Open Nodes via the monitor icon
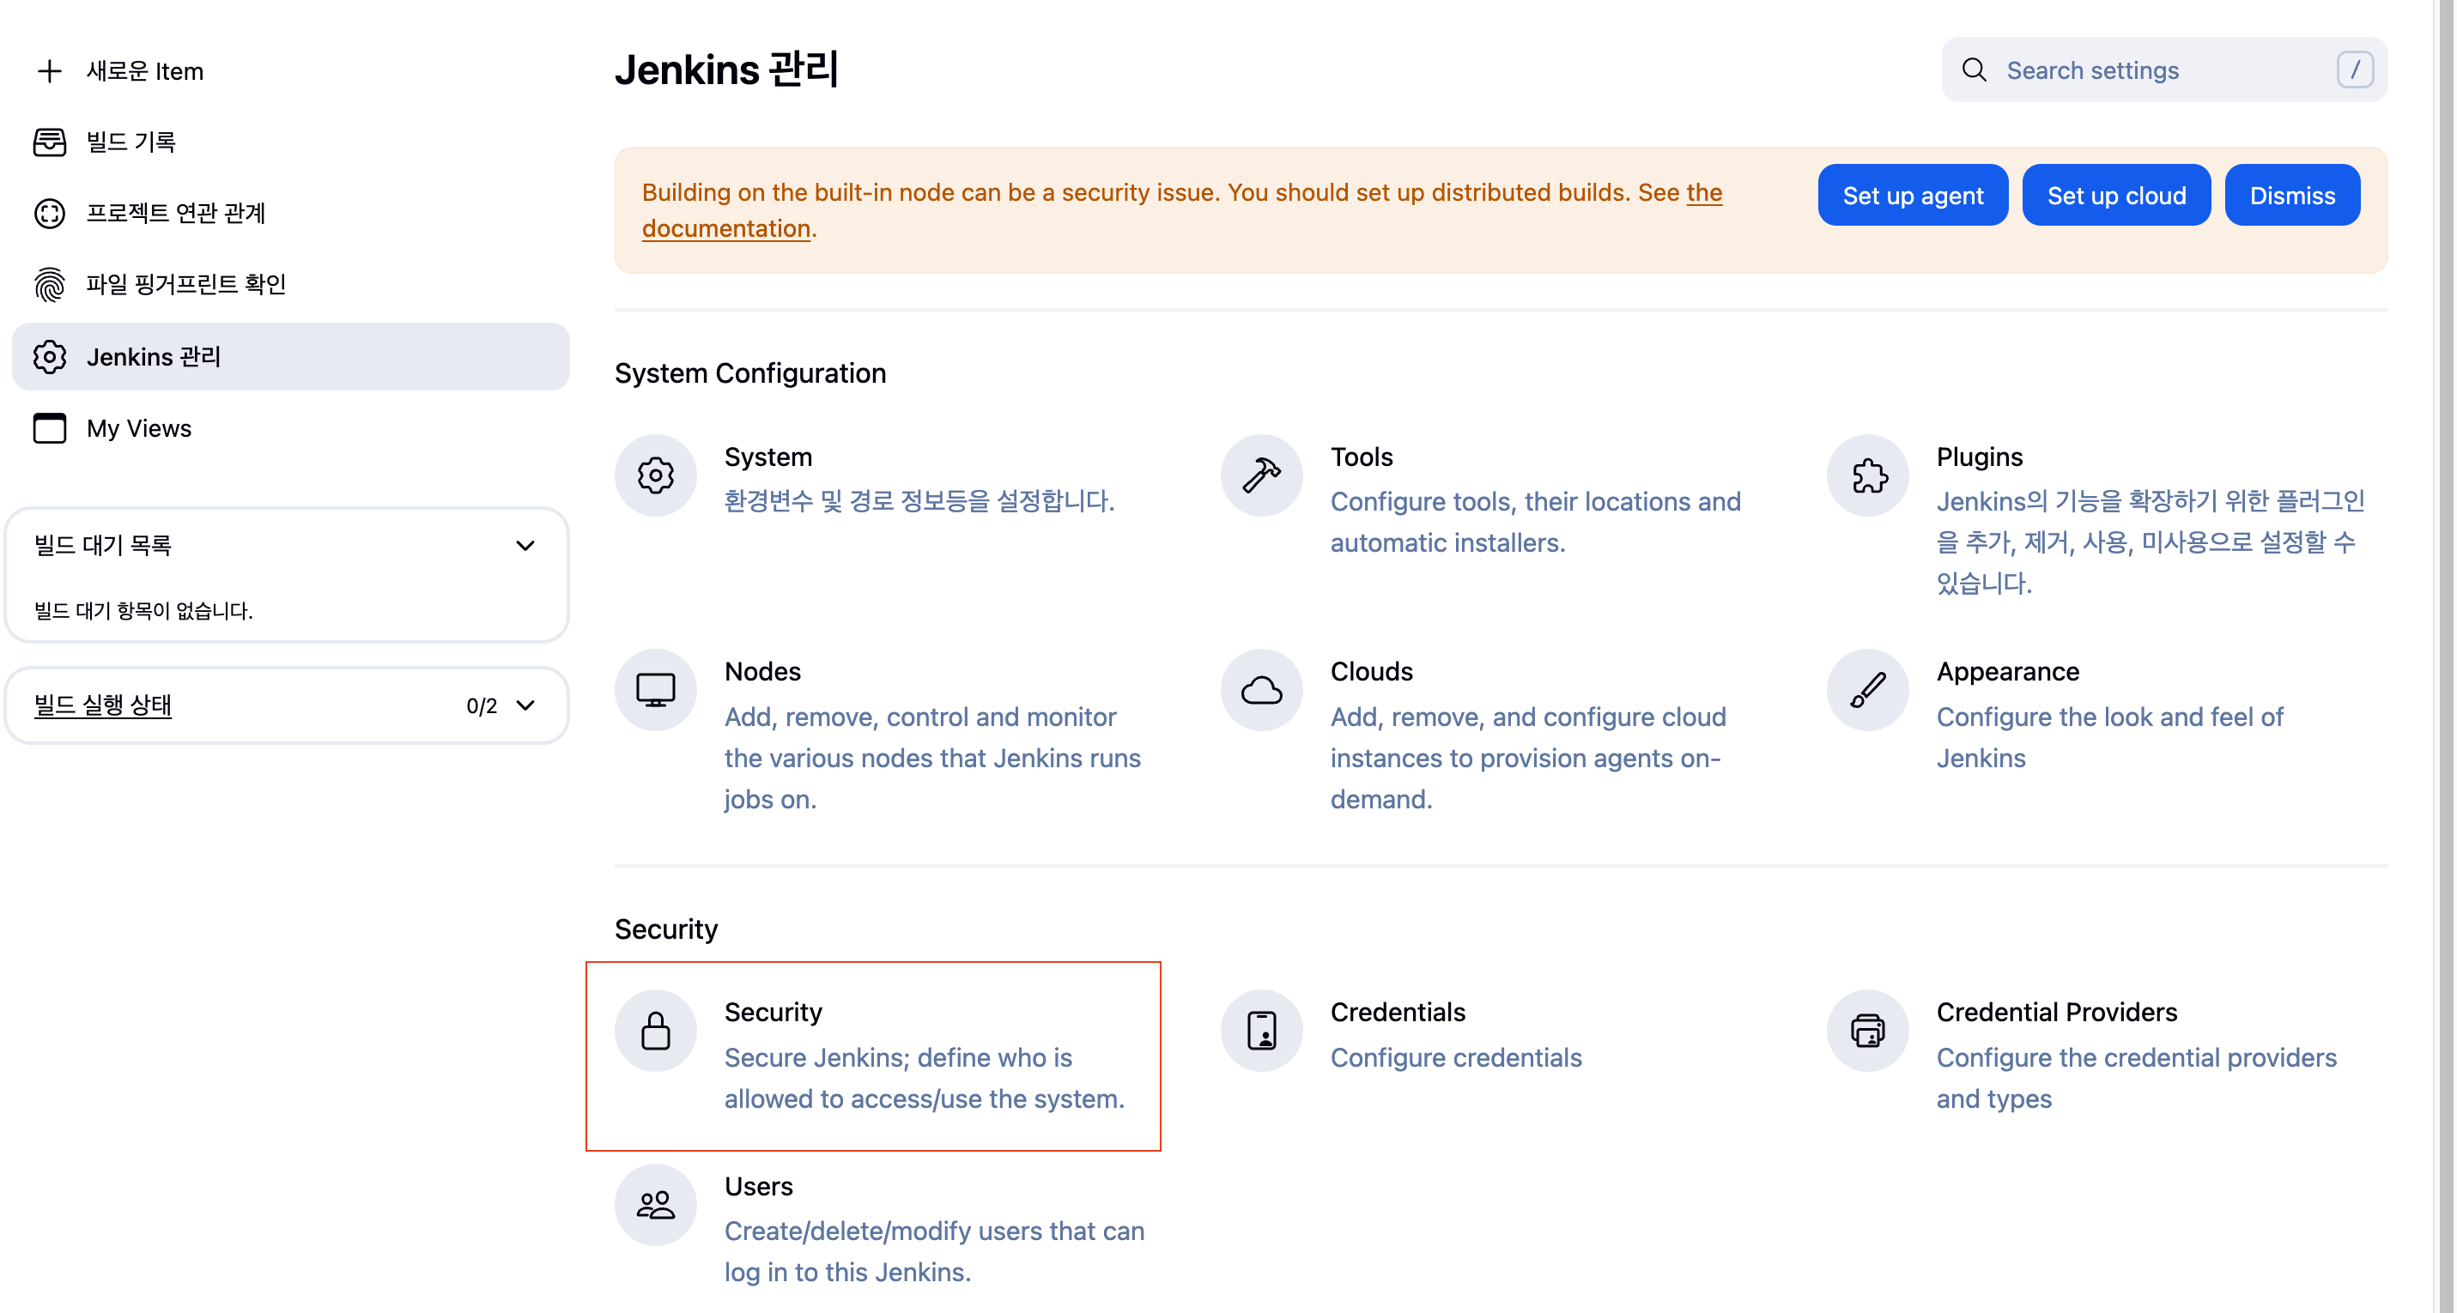The height and width of the screenshot is (1313, 2457). [x=655, y=689]
